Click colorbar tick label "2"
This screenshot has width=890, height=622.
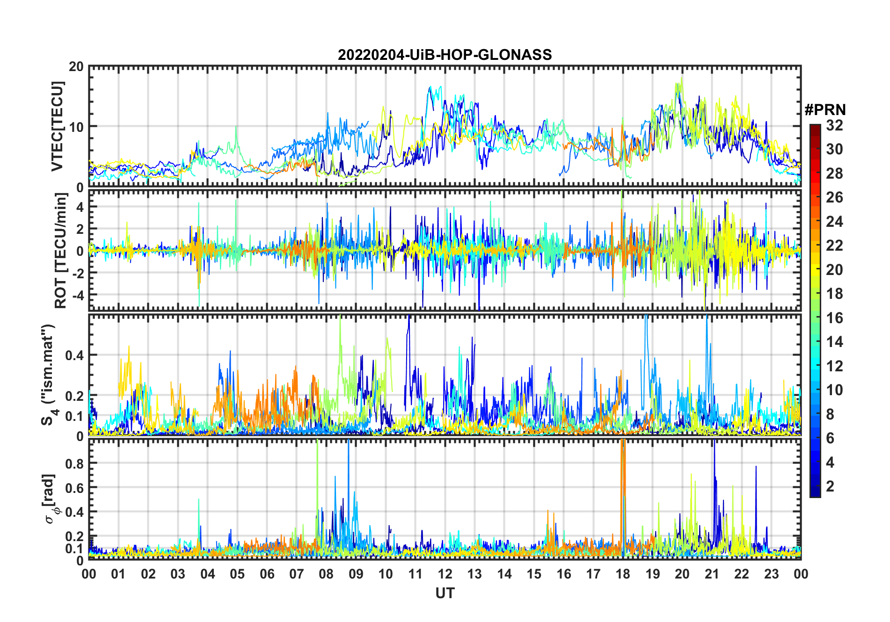tap(830, 486)
